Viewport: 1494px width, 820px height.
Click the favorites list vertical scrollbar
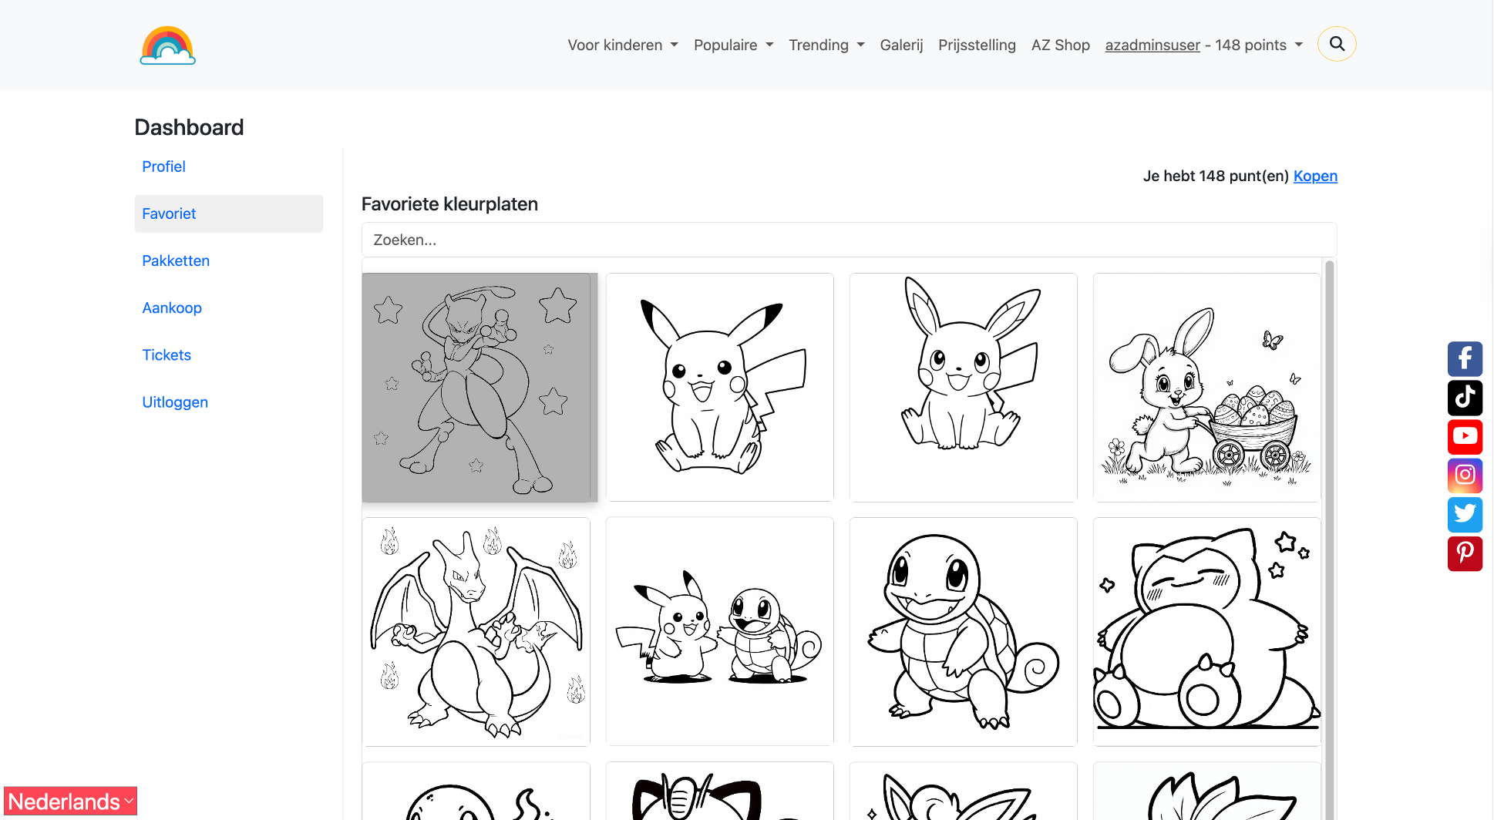tap(1329, 539)
